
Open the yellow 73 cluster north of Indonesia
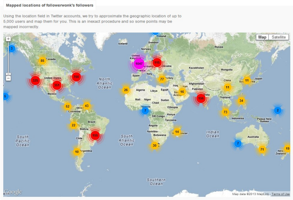225,112
